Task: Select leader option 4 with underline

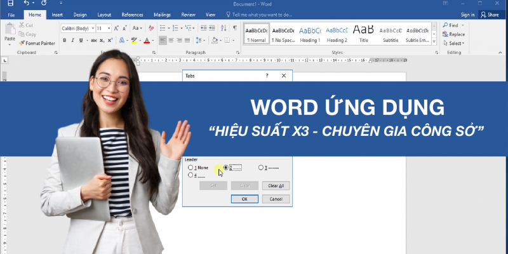Action: [x=191, y=175]
